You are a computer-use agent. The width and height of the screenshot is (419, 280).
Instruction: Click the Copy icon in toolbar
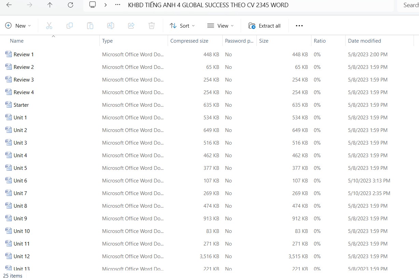(70, 26)
